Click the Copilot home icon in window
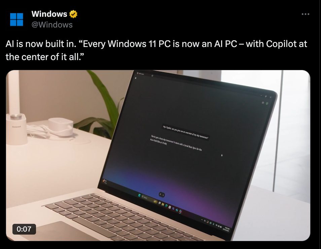The image size is (321, 249). (x=136, y=78)
